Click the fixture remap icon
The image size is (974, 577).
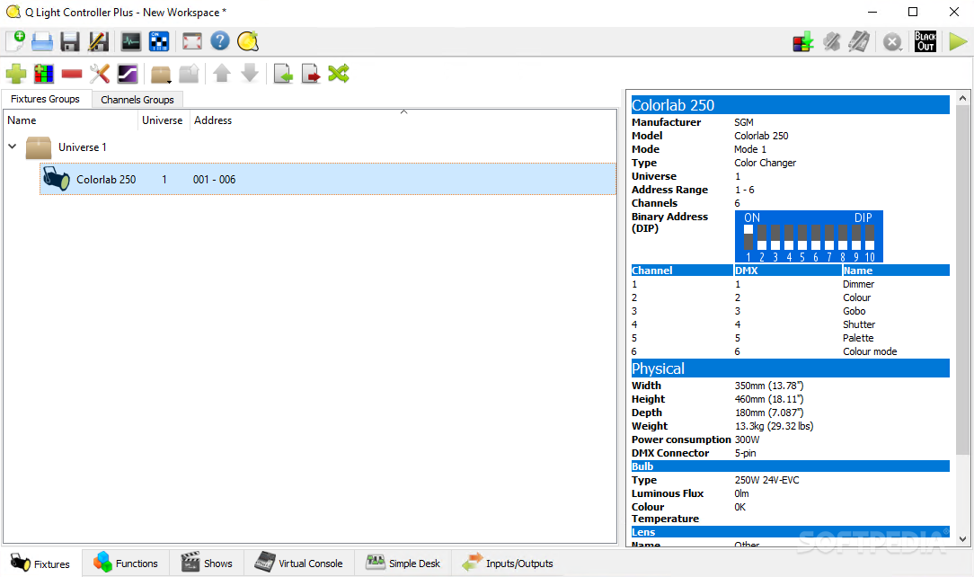tap(339, 74)
